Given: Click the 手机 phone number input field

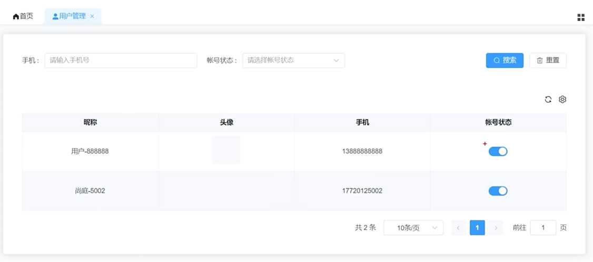Looking at the screenshot, I should tap(121, 61).
